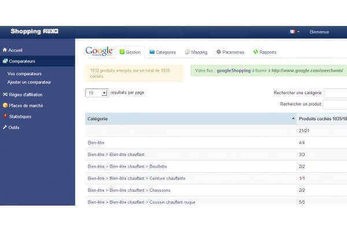Click the Catégorie column header
The width and height of the screenshot is (347, 231).
coord(191,119)
